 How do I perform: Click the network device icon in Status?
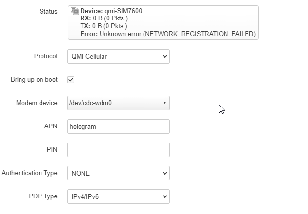pos(75,11)
